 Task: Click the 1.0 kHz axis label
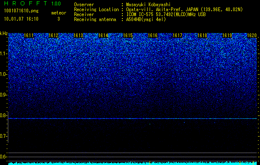(x=4, y=74)
